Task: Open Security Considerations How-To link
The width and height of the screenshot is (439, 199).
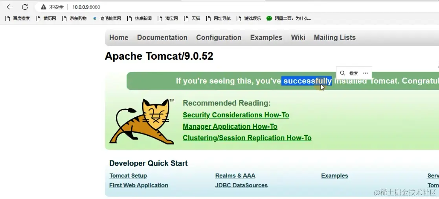Action: [x=236, y=115]
